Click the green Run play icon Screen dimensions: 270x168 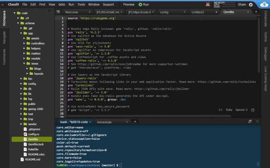140,4
